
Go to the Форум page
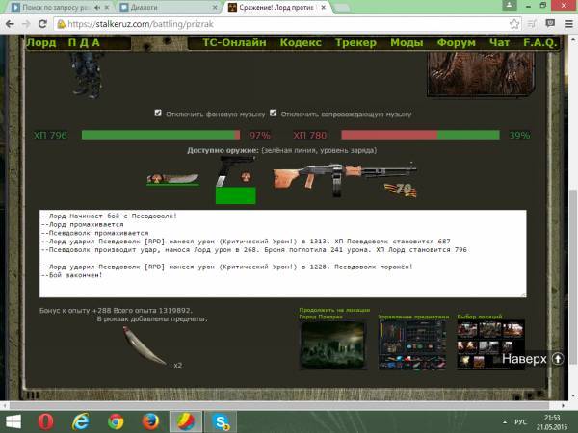coord(456,43)
